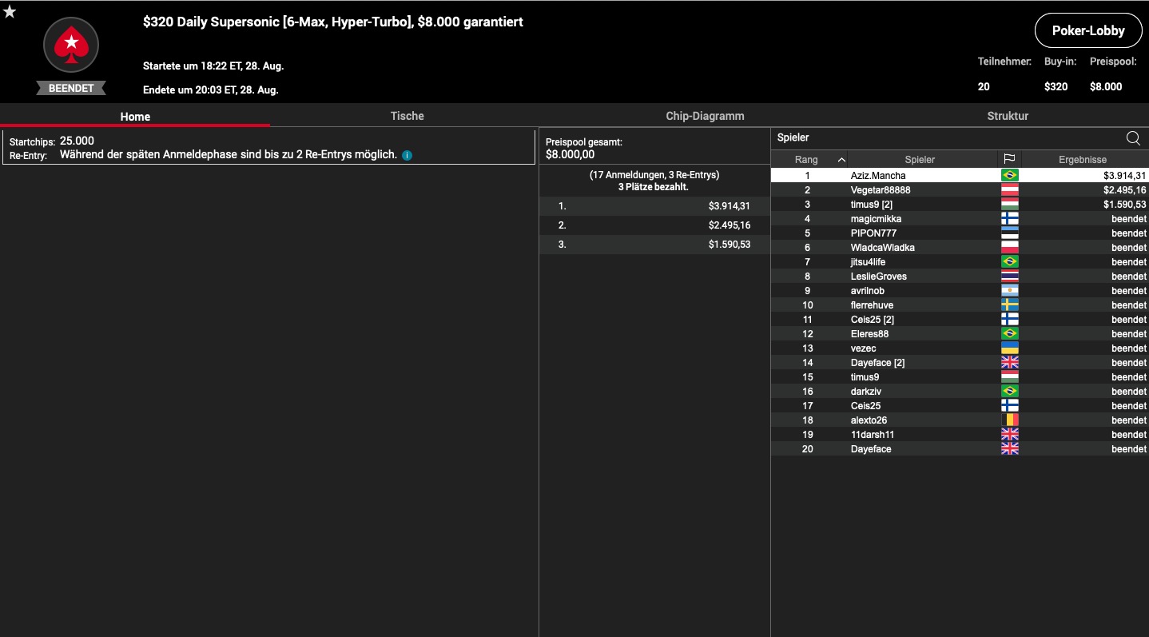Click the PokerStars red spade logo
Screen dimensions: 1149x637
pos(71,45)
